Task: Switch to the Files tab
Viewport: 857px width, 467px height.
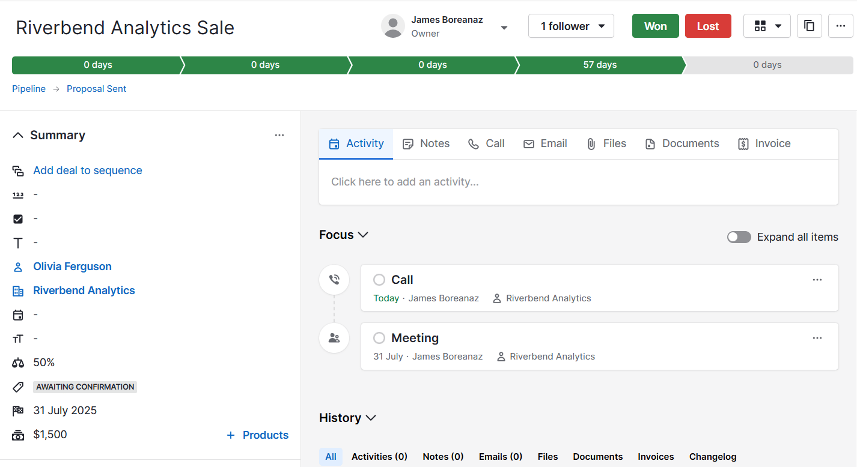Action: point(606,144)
